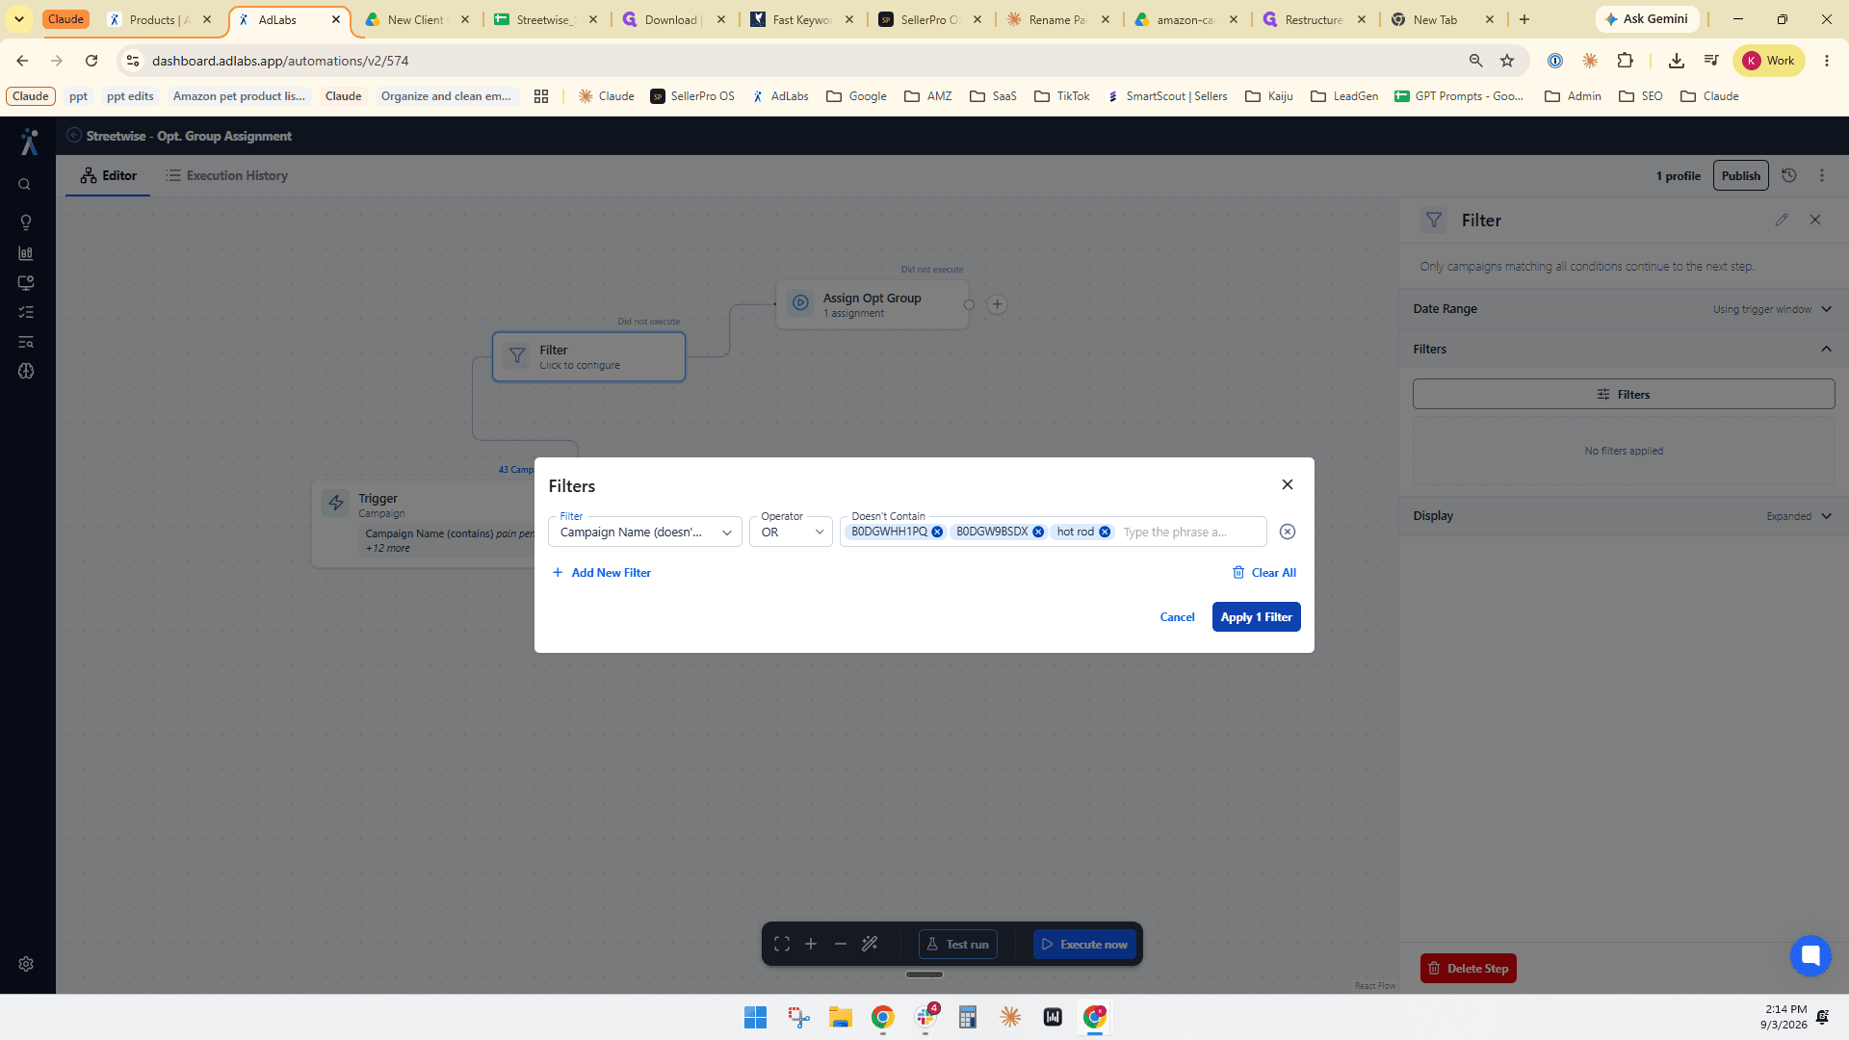Open the Execution History tab
Viewport: 1849px width, 1040px height.
(226, 175)
